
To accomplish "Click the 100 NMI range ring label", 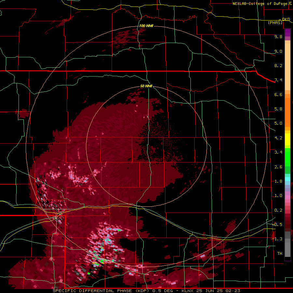I will pyautogui.click(x=146, y=26).
